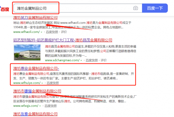This screenshot has width=174, height=117.
Task: Expand the arrow next to www.wfhuiye.com
Action: click(42, 83)
